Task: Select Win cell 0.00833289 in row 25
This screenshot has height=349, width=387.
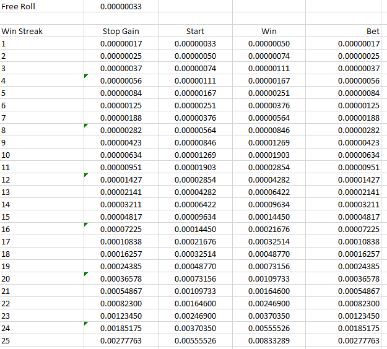Action: coord(269,340)
